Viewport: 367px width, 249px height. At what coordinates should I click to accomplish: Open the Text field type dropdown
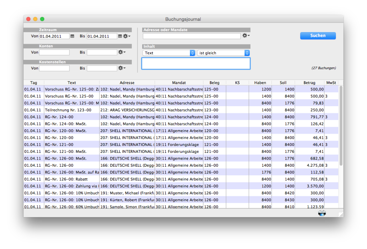tap(169, 52)
